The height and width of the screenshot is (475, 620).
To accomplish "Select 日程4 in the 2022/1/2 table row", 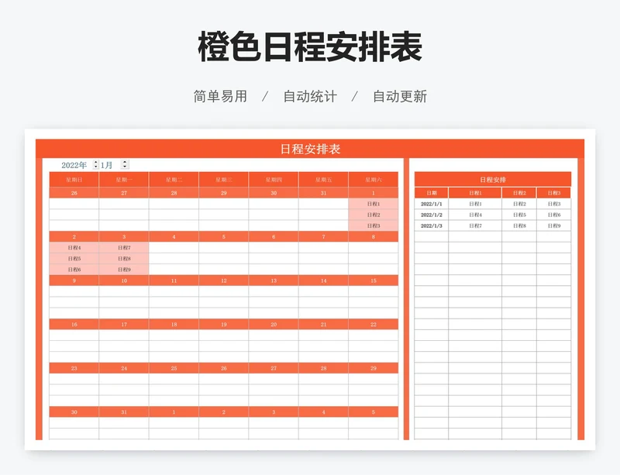I will point(475,215).
